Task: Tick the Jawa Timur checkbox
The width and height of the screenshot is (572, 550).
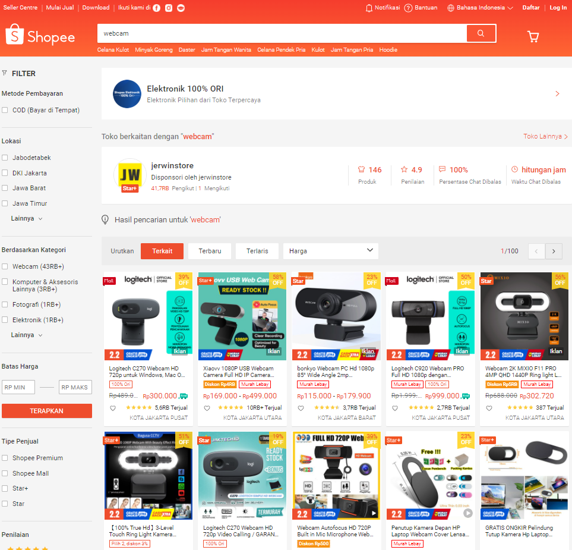Action: point(5,203)
